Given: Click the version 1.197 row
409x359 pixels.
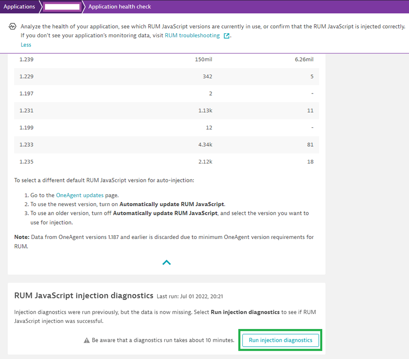Looking at the screenshot, I should (x=166, y=93).
